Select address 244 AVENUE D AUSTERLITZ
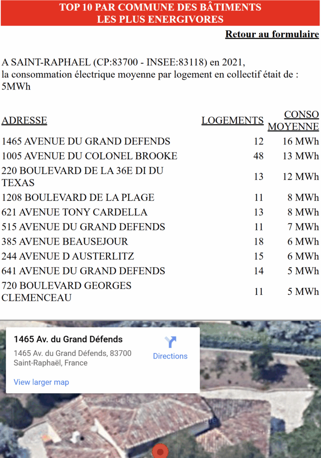 tap(68, 256)
